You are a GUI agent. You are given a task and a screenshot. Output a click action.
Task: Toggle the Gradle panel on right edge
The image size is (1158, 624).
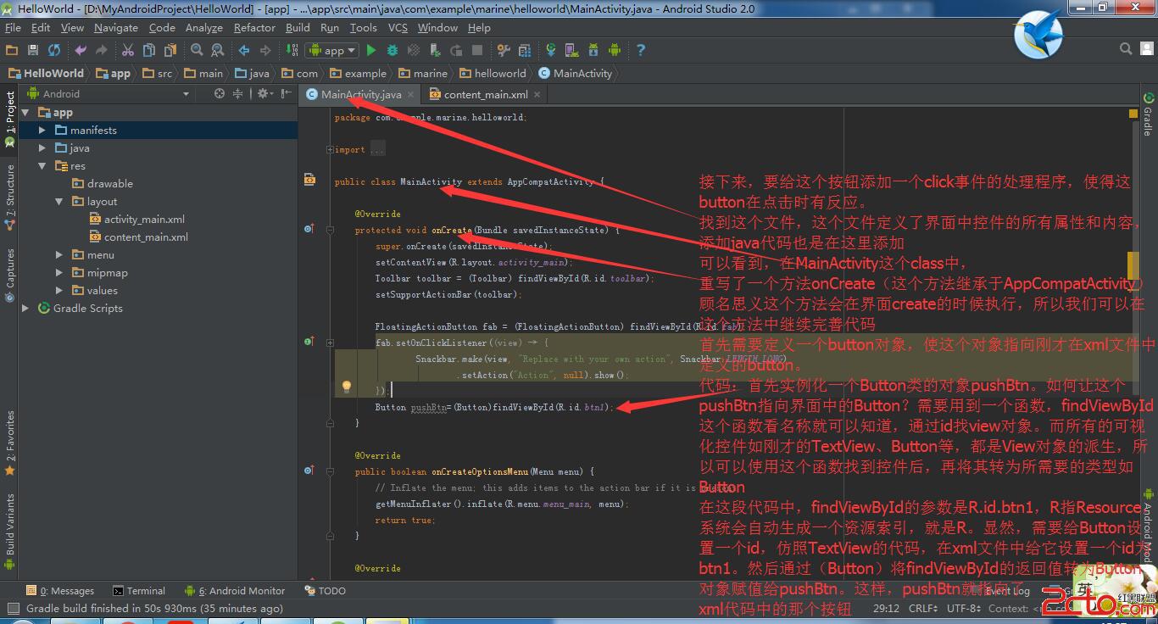(1148, 114)
